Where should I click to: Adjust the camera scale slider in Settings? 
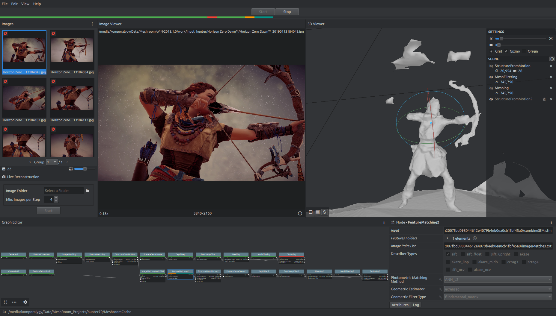tap(524, 45)
